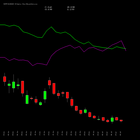
Task: Select the green candle for 25 Jun
Action: click(x=85, y=111)
